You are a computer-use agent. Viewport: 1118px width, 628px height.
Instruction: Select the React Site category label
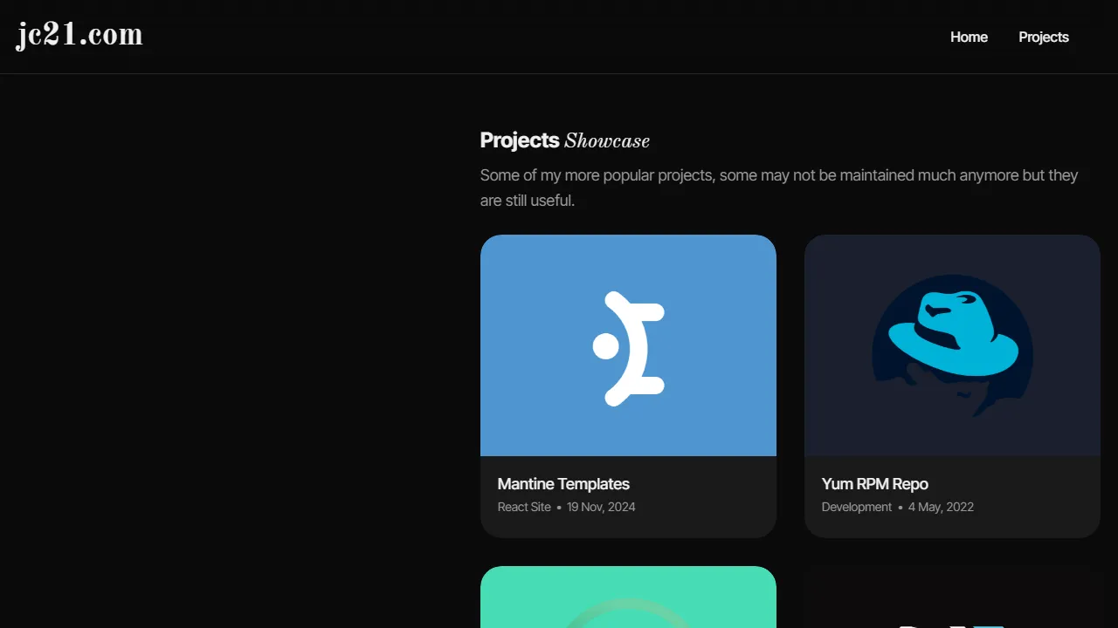[524, 507]
